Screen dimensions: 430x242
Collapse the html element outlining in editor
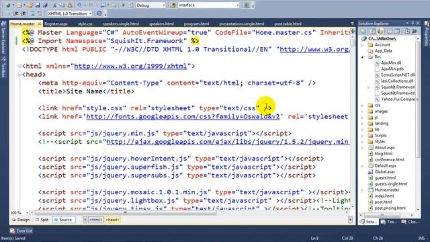point(19,66)
